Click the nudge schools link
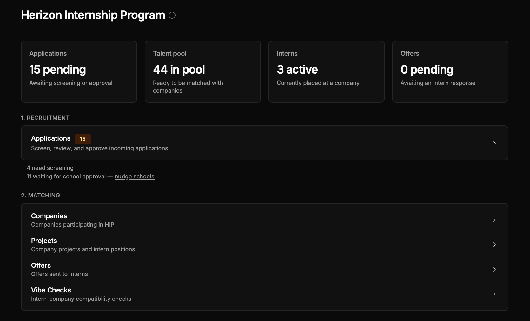Viewport: 530px width, 321px height. [135, 177]
